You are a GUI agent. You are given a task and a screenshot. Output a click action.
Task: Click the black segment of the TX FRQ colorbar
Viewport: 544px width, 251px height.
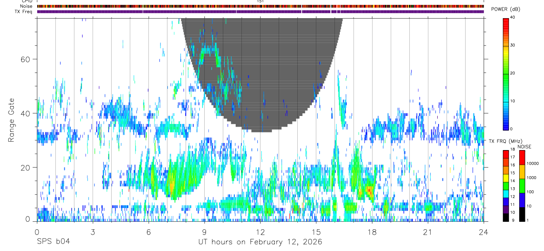tap(506, 217)
